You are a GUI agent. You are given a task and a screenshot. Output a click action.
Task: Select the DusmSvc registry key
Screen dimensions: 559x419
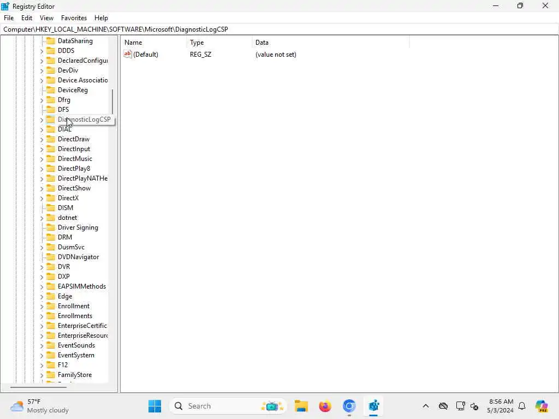pos(71,247)
